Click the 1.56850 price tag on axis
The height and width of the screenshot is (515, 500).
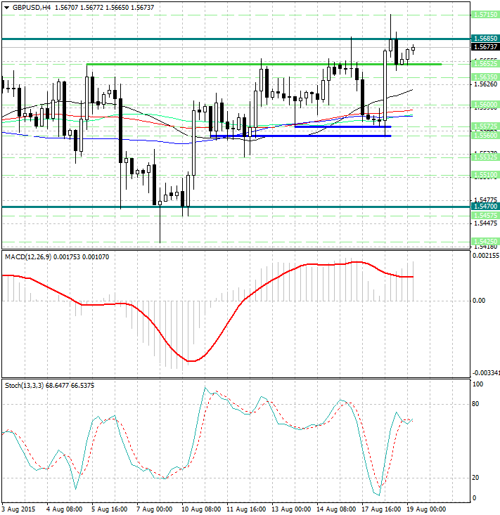click(486, 38)
